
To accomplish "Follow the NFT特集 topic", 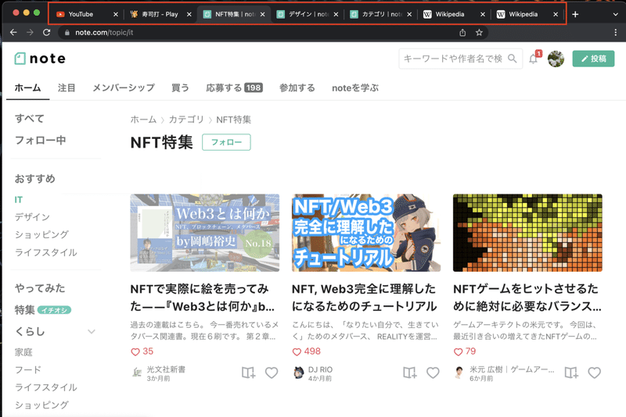I will (x=226, y=142).
